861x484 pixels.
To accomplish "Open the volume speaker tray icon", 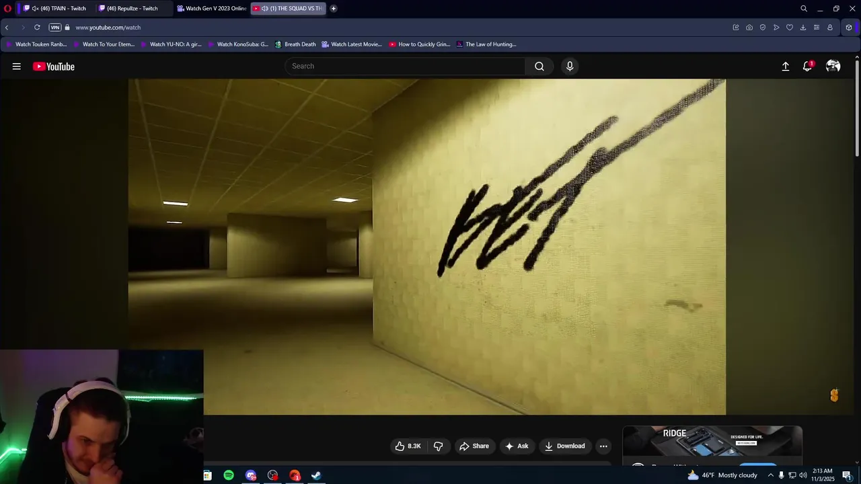I will tap(803, 475).
